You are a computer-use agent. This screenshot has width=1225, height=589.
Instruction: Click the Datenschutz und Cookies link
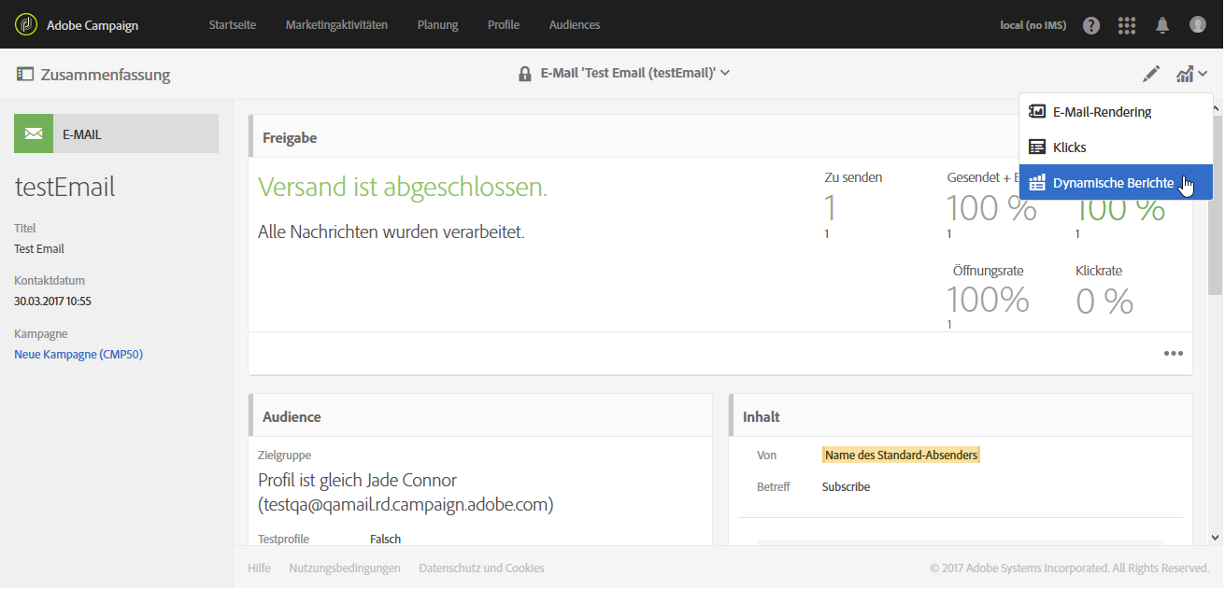481,568
